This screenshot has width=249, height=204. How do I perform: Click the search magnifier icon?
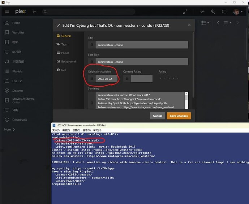click(x=45, y=12)
